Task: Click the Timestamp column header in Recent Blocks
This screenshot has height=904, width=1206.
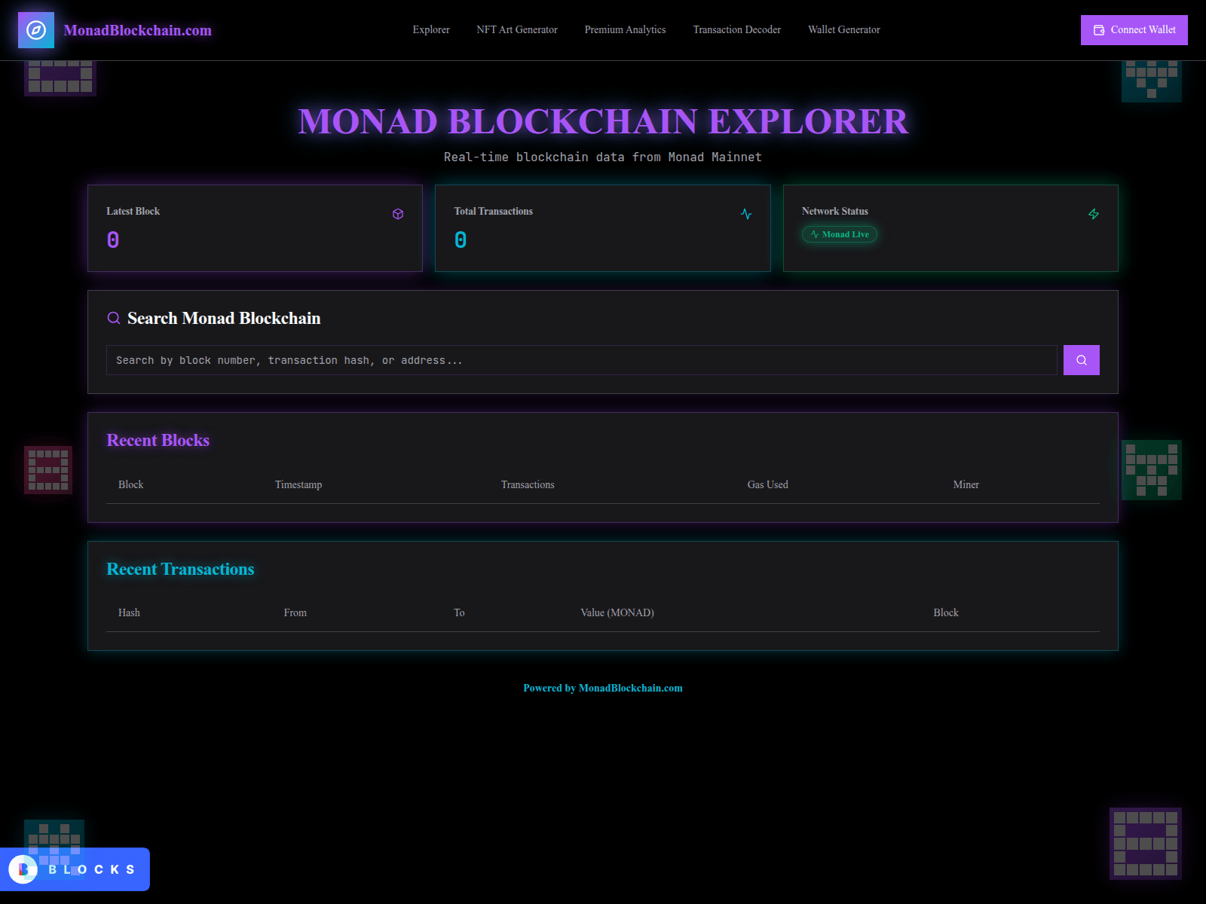Action: point(298,484)
